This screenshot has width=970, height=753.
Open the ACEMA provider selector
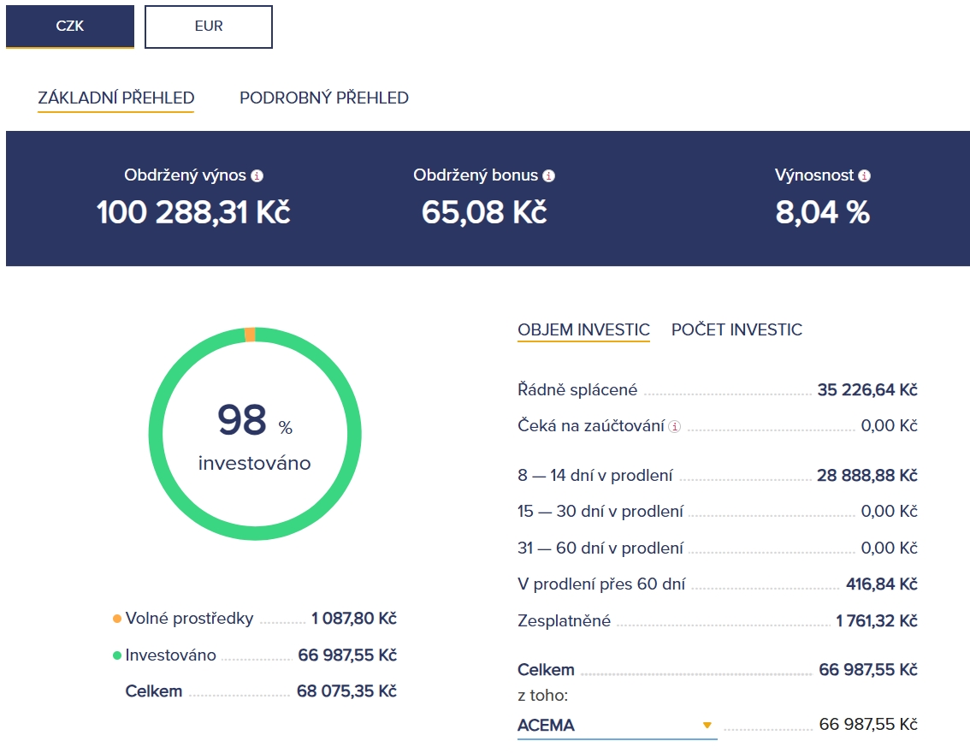[x=616, y=726]
